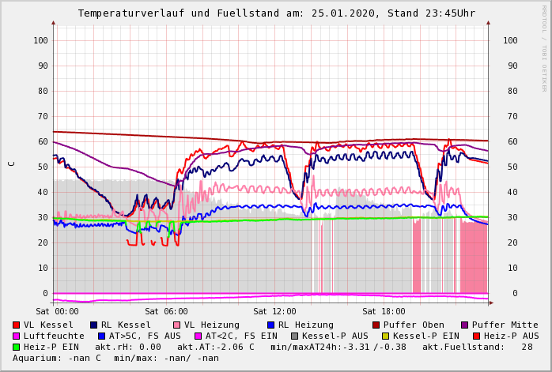Click the Sat 12:00 time axis label

point(274,311)
